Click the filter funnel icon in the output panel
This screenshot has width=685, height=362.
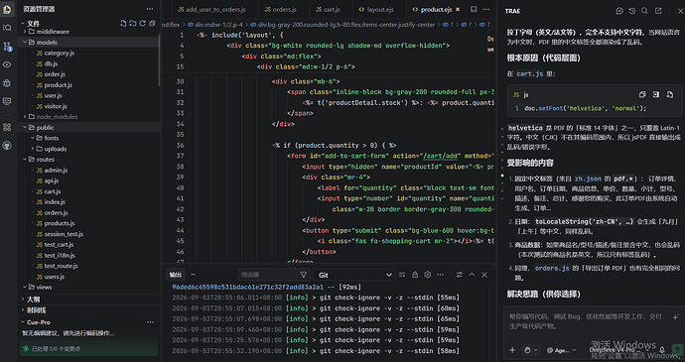coord(303,275)
